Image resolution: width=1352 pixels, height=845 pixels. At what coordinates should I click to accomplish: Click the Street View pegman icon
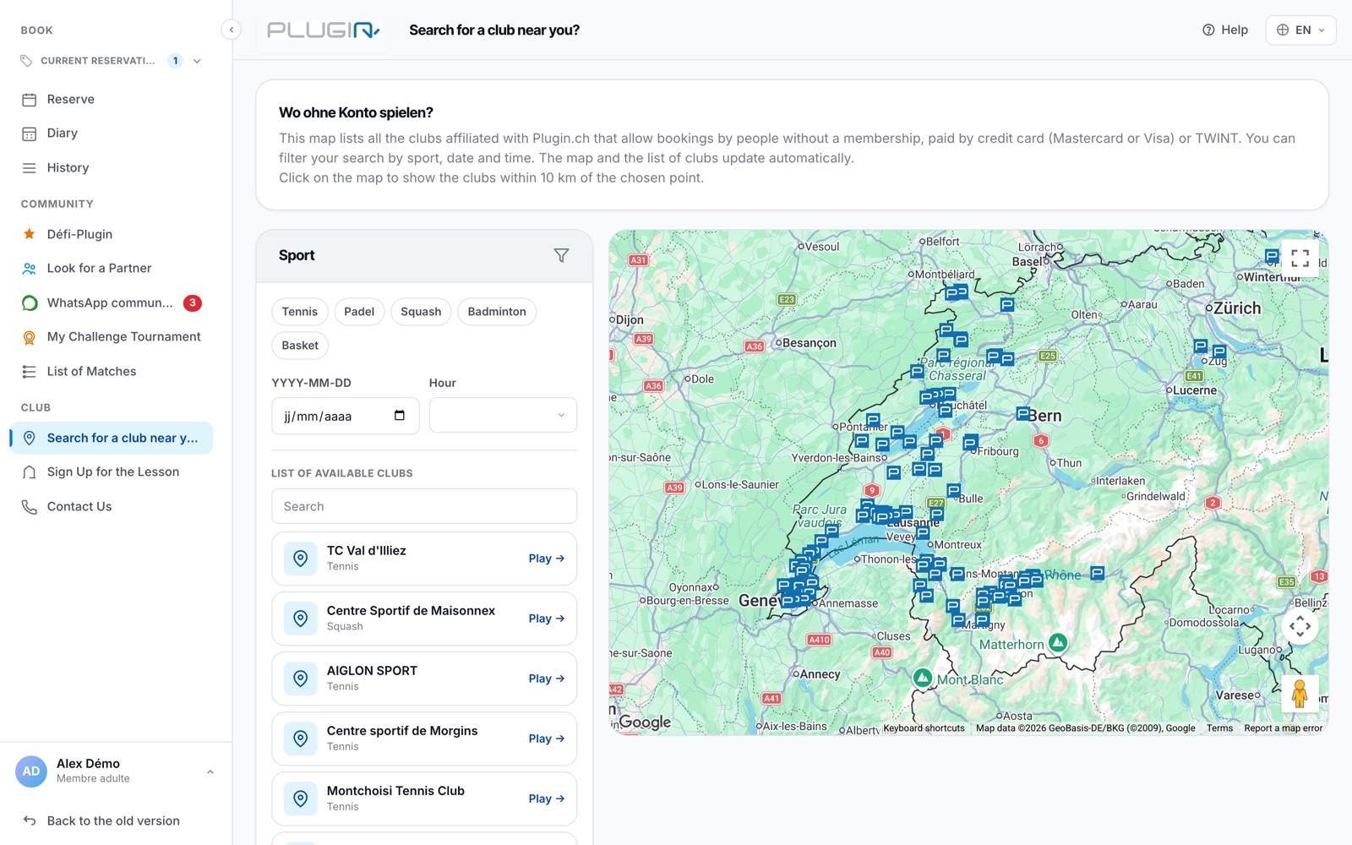tap(1300, 693)
